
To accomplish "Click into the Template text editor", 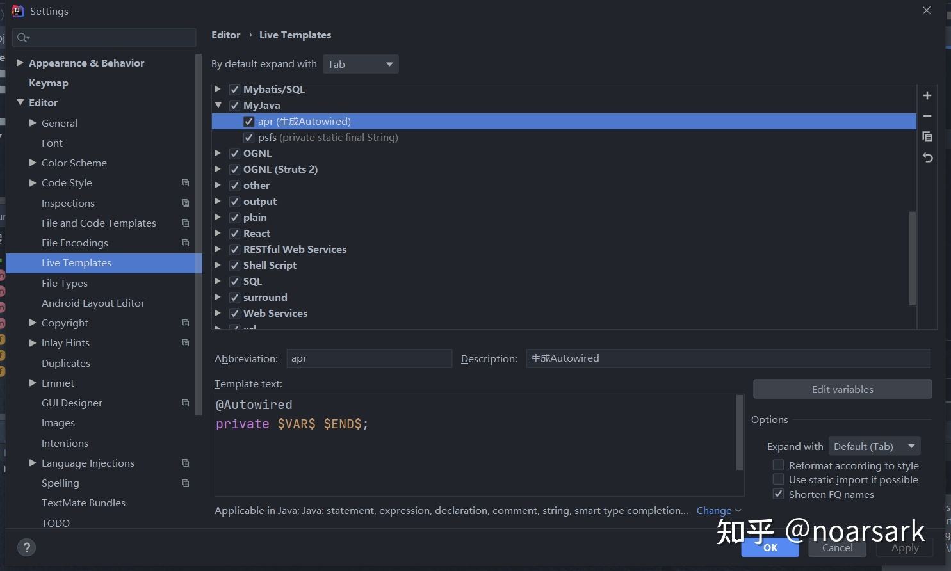I will click(x=475, y=445).
